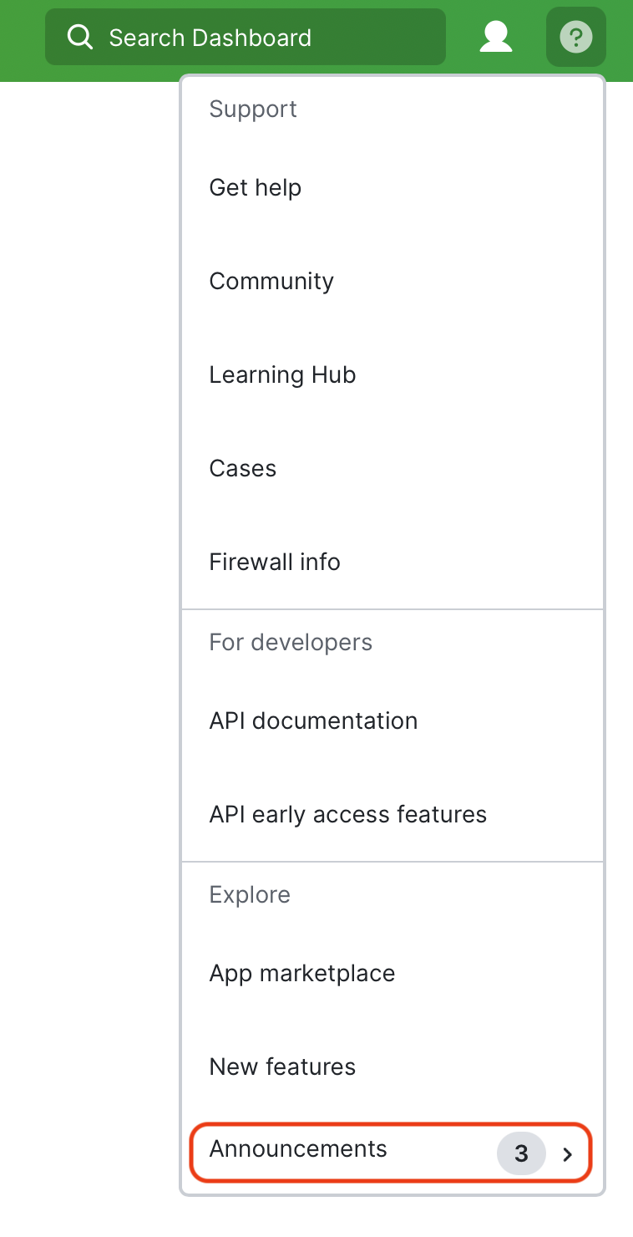
Task: Open New features under Explore
Action: click(x=282, y=1066)
